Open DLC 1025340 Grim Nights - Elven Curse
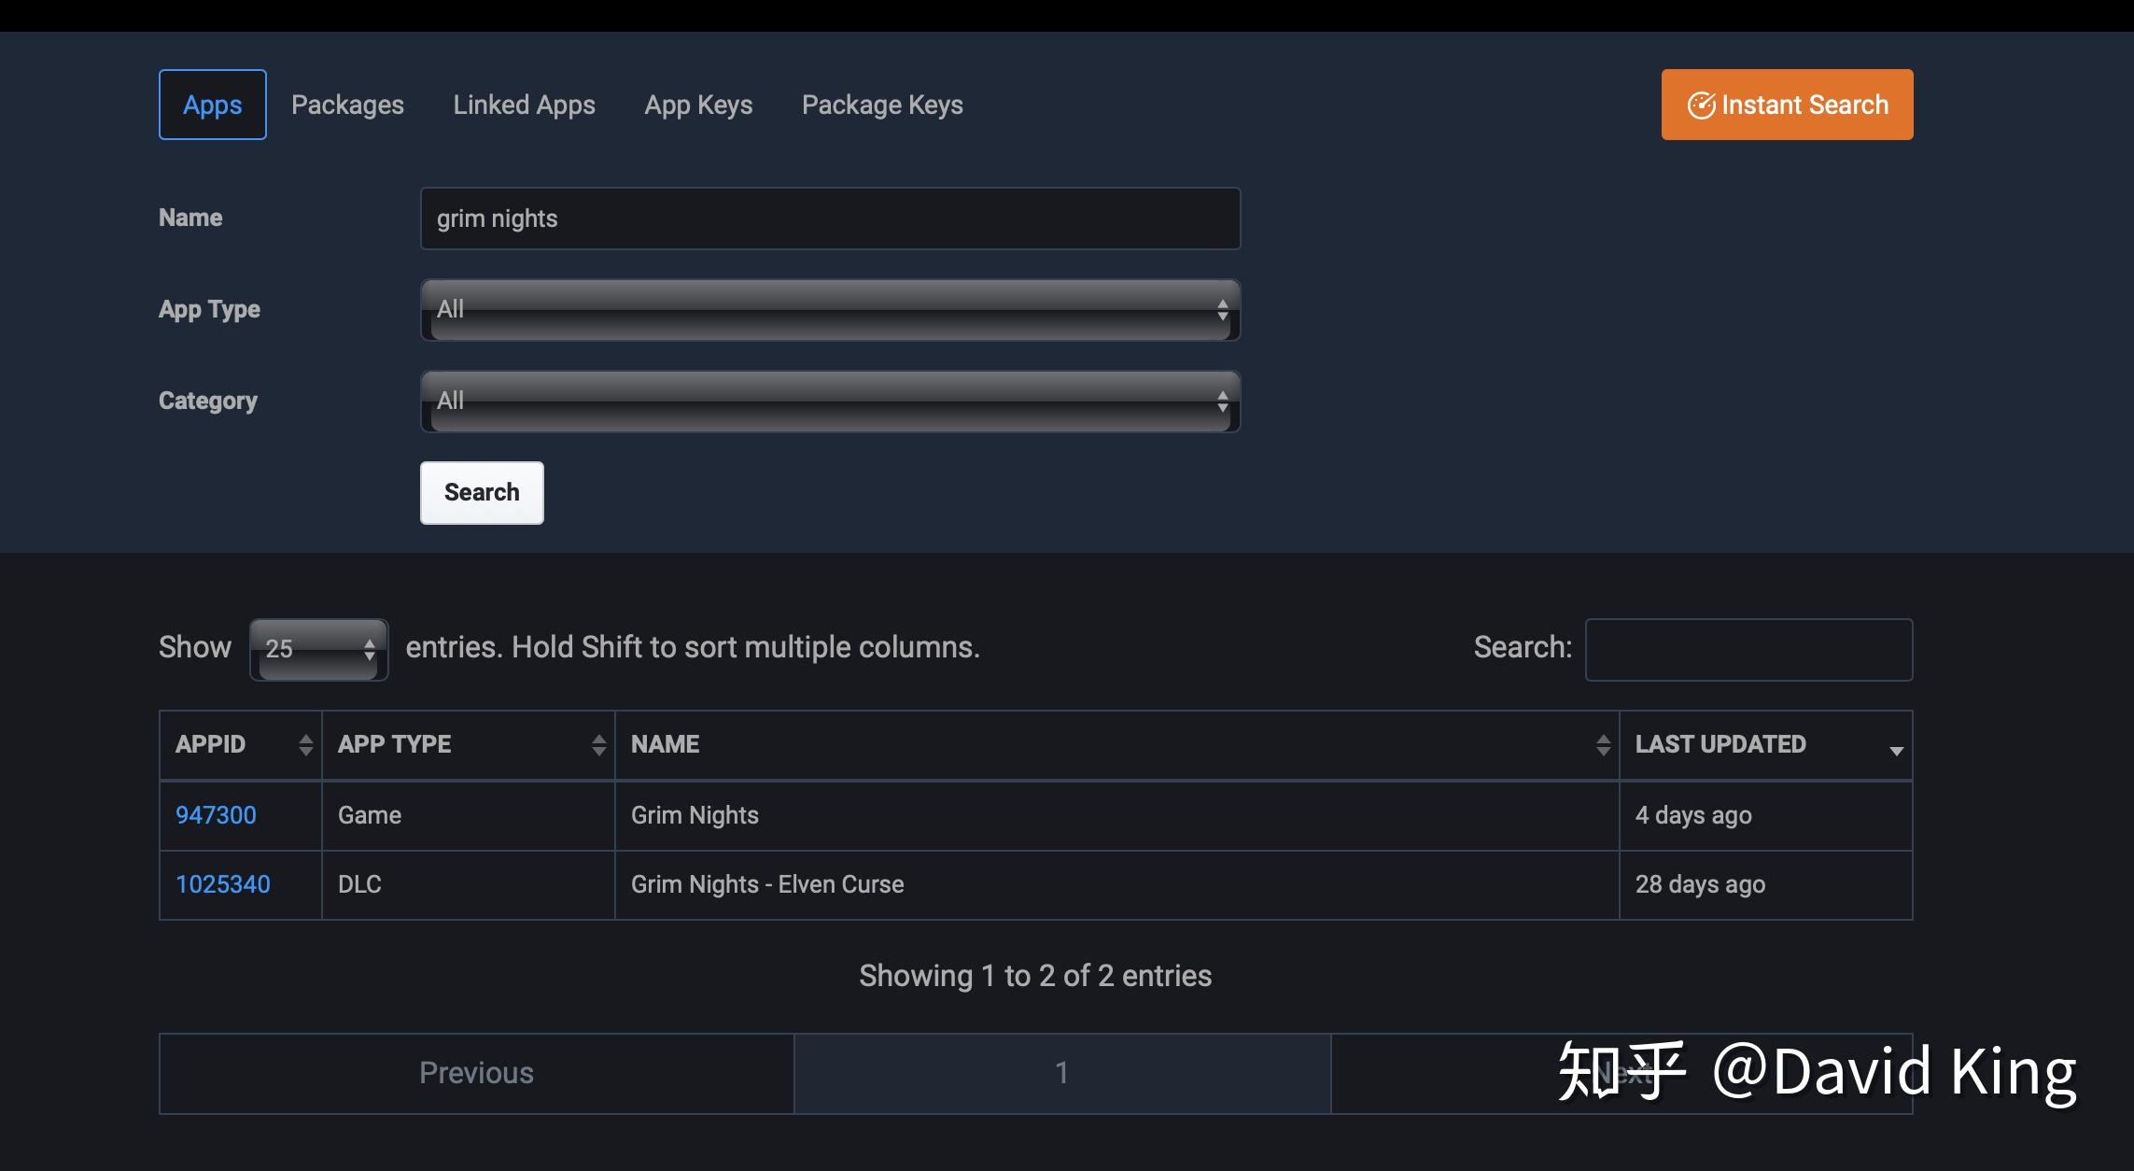2134x1171 pixels. pos(223,884)
